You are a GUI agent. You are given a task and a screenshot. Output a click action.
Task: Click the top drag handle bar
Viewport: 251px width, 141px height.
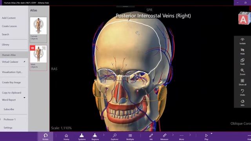click(x=125, y=7)
